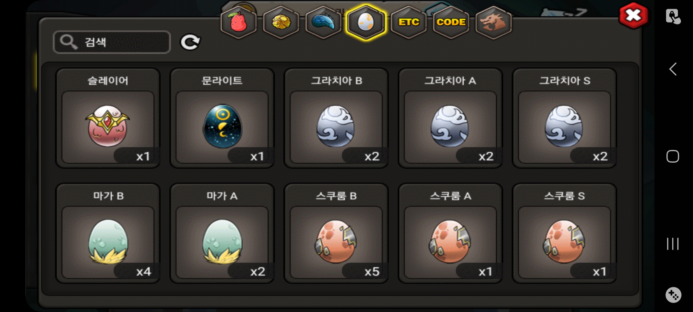
Task: Click the 검색 search field
Action: pyautogui.click(x=112, y=42)
